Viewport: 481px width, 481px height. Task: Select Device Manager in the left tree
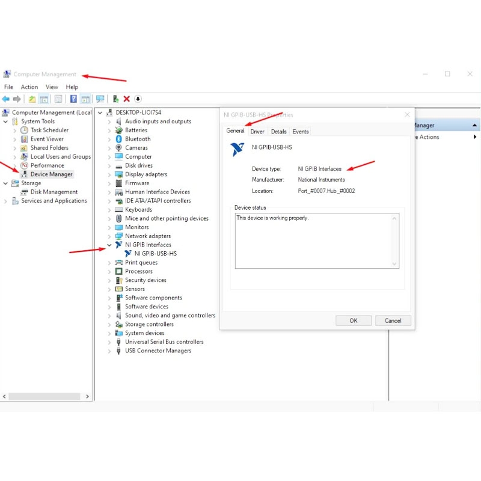point(51,174)
